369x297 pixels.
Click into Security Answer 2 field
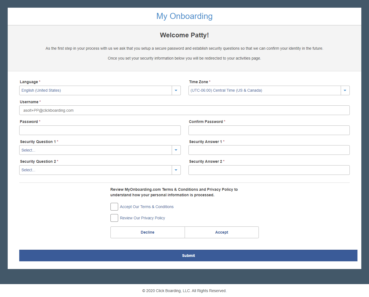click(269, 170)
